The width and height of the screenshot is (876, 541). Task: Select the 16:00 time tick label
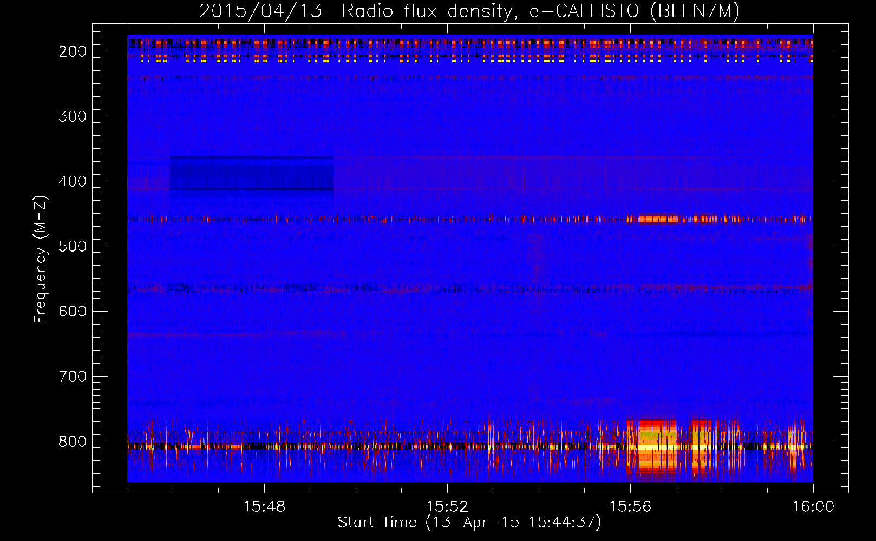click(813, 507)
